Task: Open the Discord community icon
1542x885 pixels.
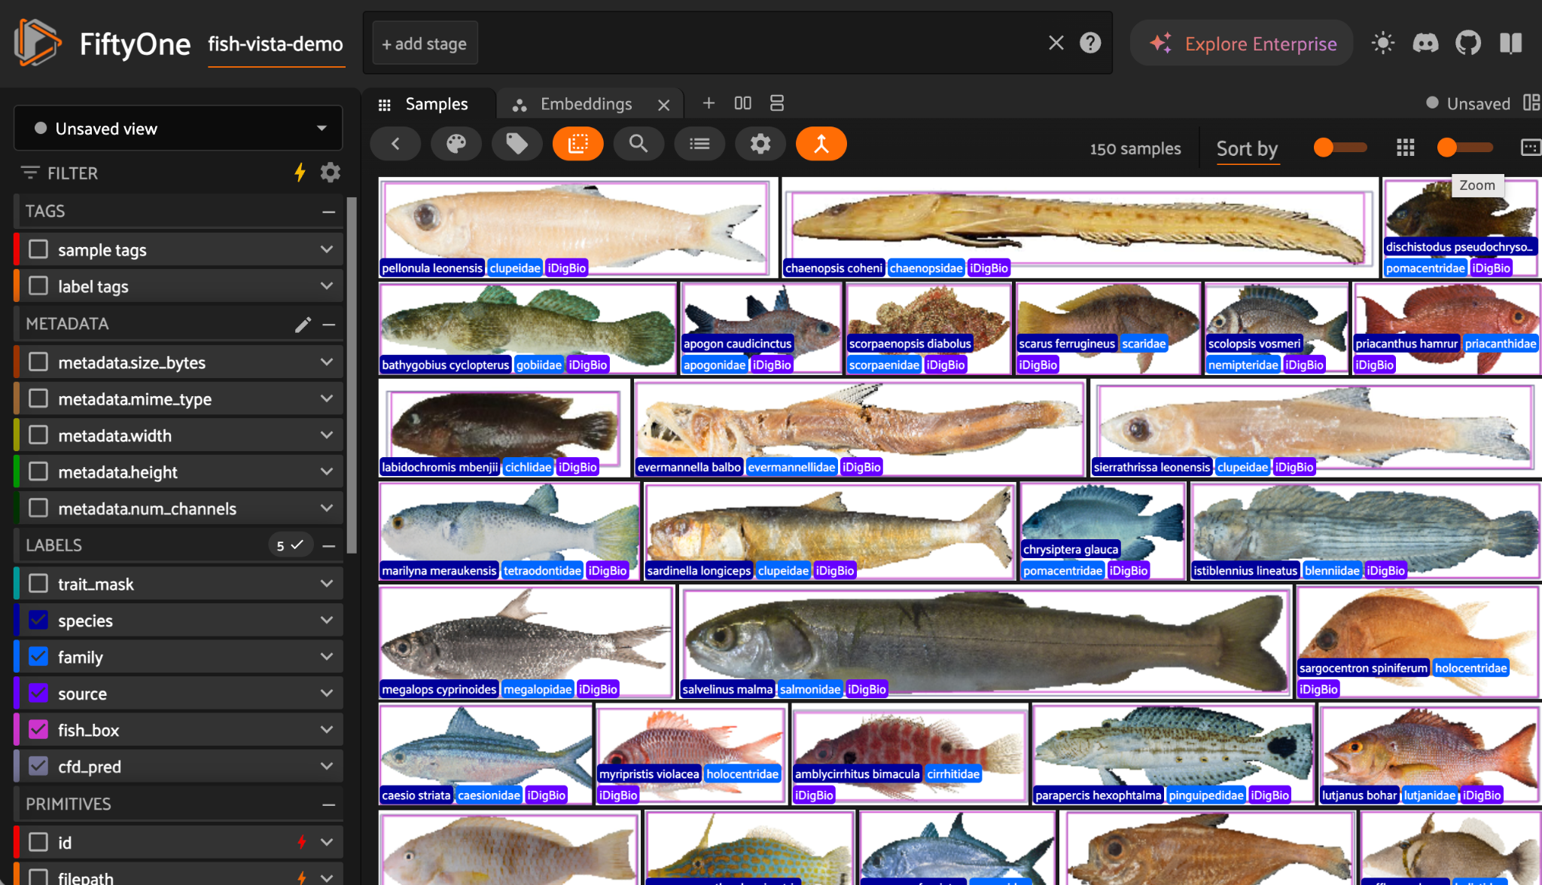Action: click(1425, 43)
